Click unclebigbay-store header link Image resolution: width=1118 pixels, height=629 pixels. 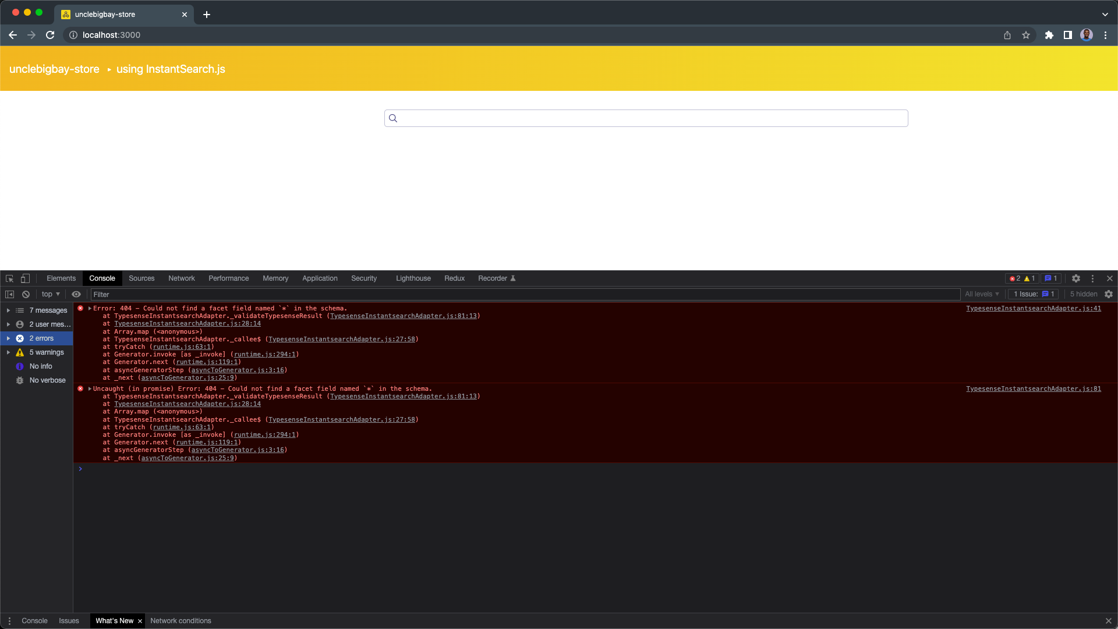coord(54,69)
